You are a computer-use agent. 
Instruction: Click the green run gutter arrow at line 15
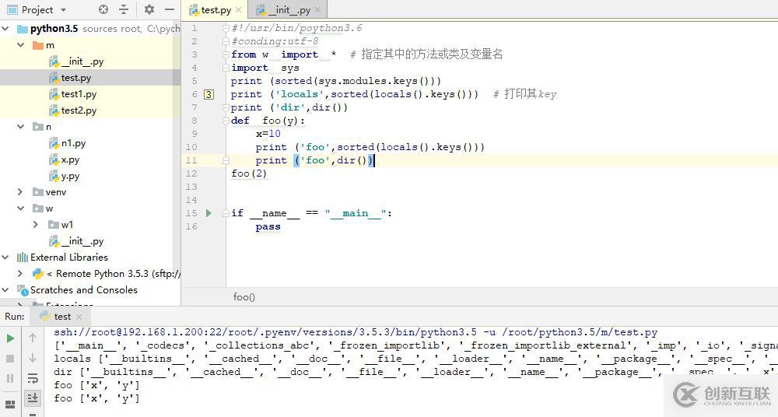coord(209,213)
